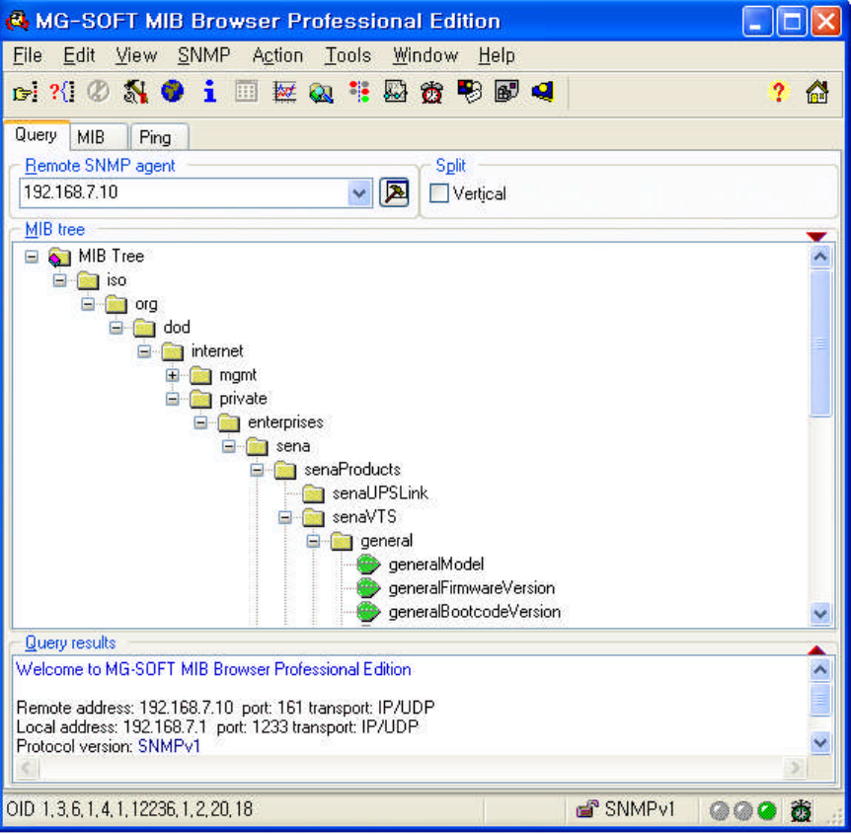Click the generalModel leaf node icon
This screenshot has height=834, width=851.
click(369, 565)
